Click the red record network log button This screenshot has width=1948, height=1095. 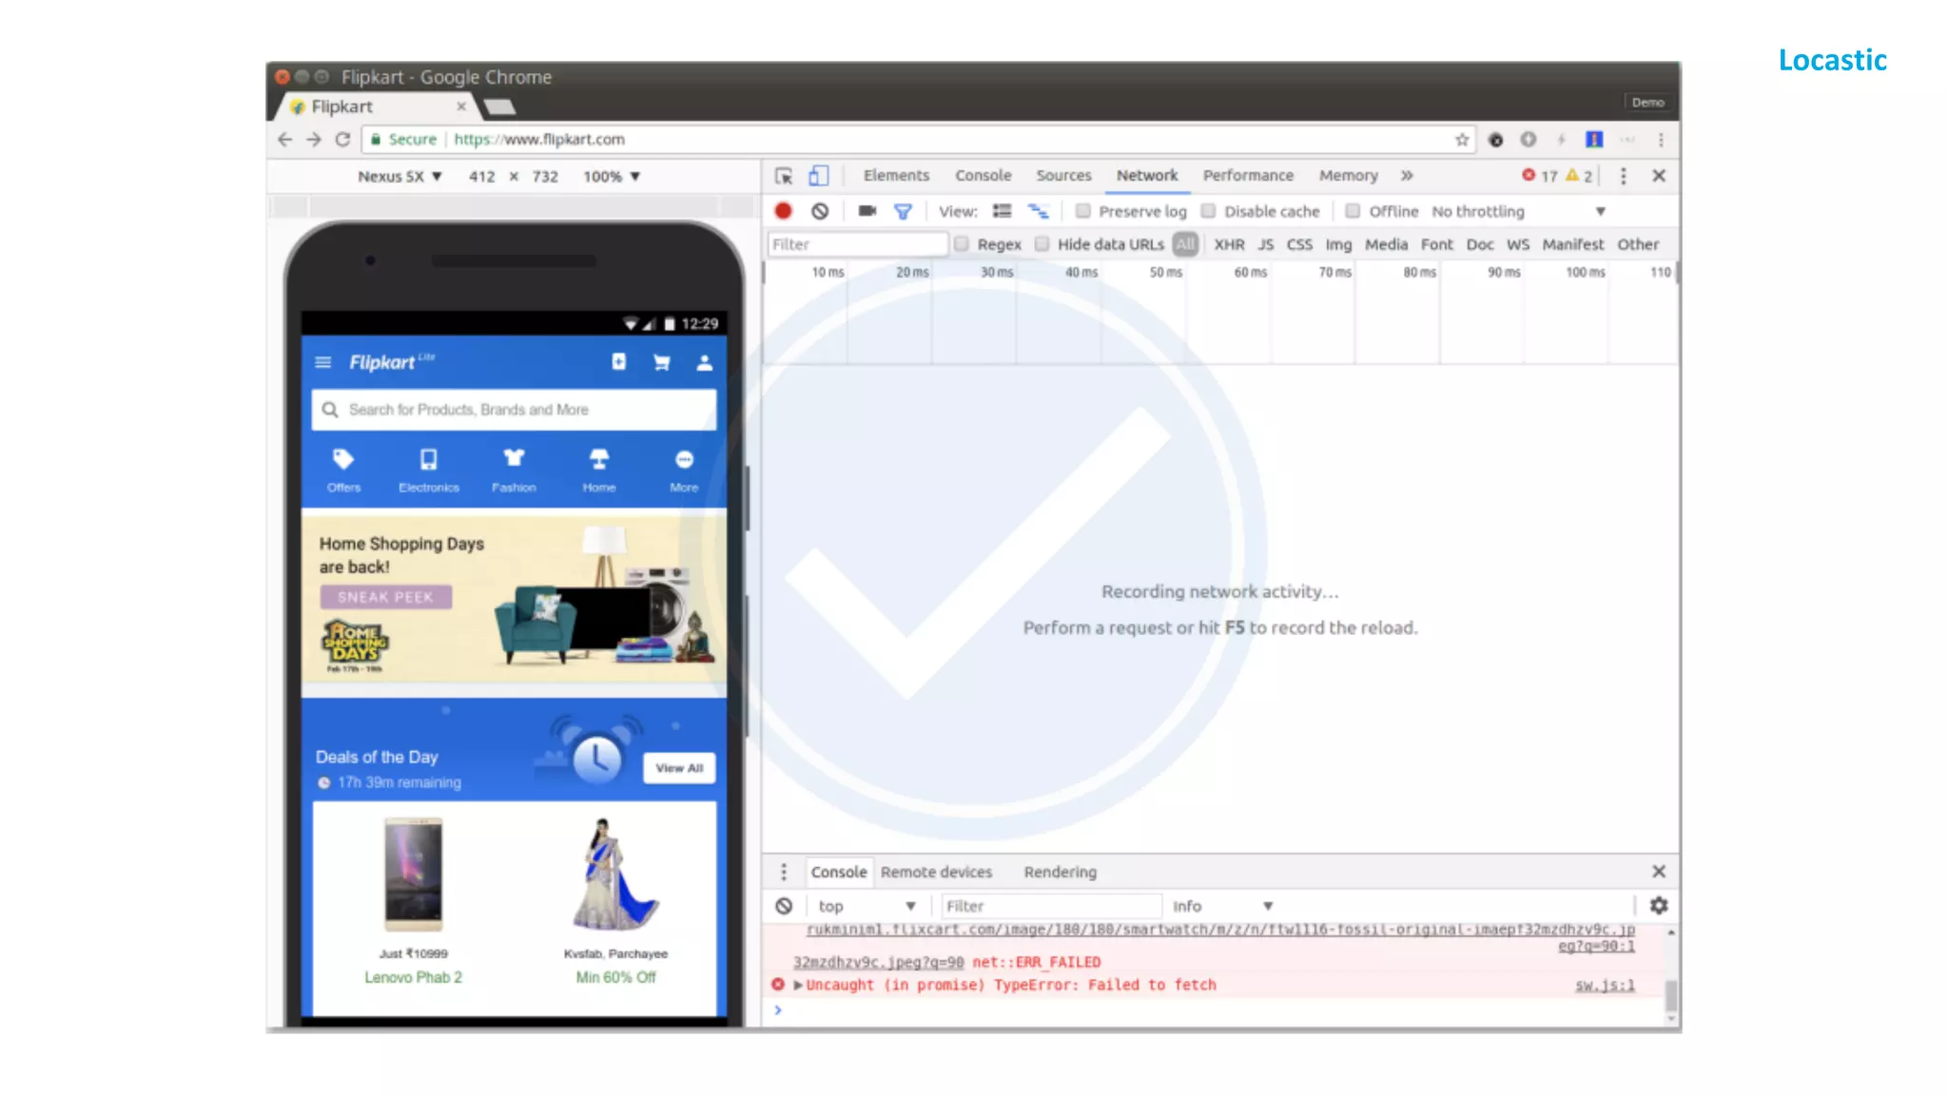tap(783, 211)
